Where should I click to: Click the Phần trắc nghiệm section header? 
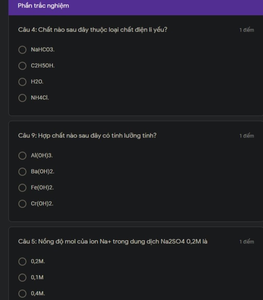coord(43,6)
